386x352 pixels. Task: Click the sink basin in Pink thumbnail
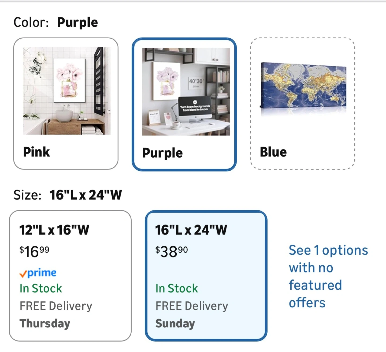pyautogui.click(x=64, y=115)
